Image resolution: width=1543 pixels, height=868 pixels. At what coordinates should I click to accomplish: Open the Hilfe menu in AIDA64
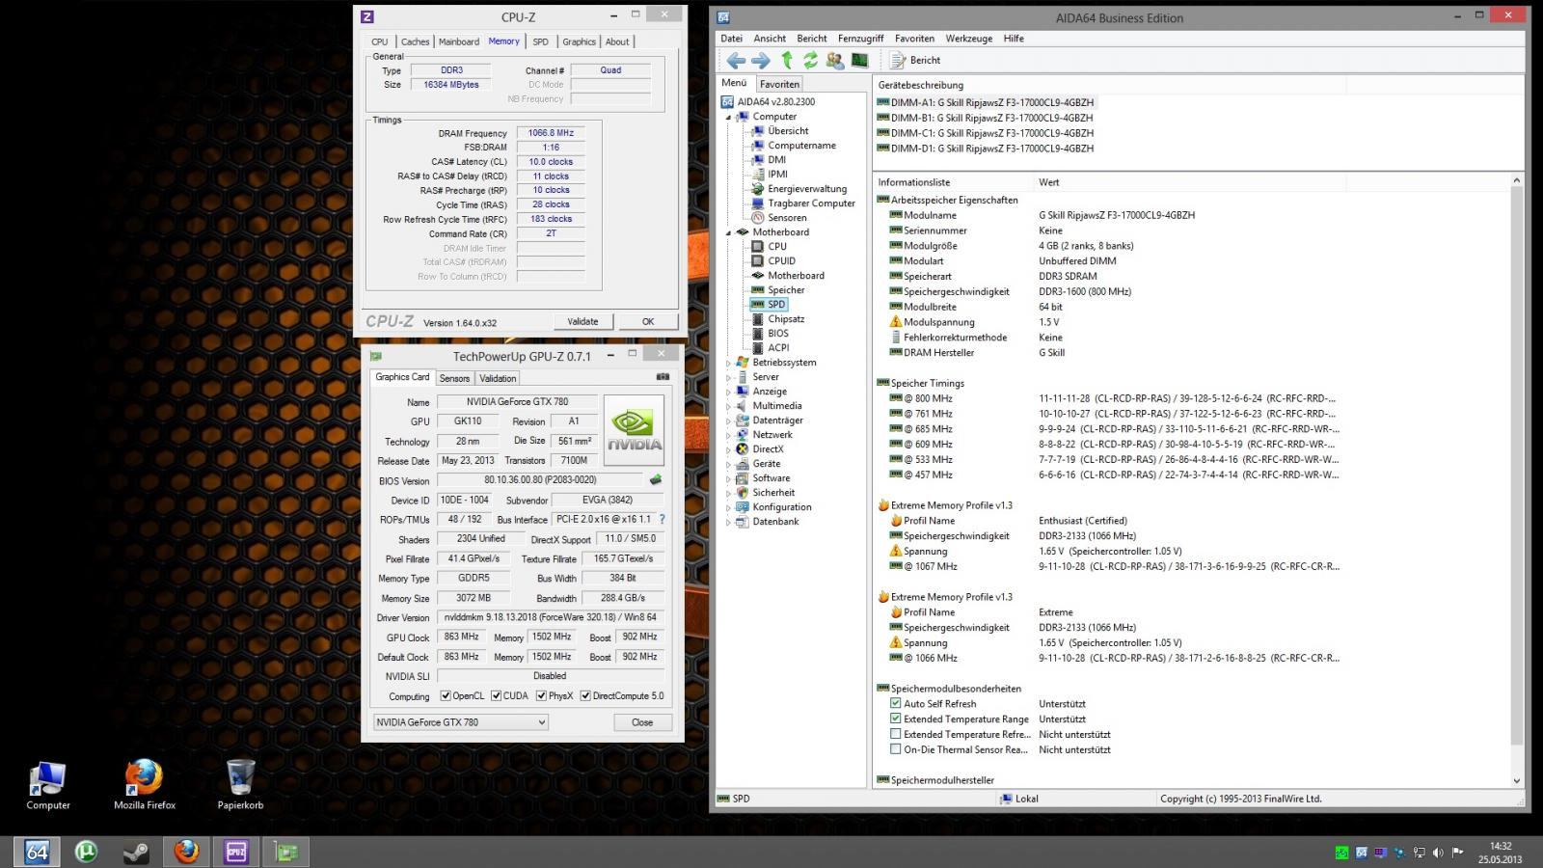[x=1014, y=39]
